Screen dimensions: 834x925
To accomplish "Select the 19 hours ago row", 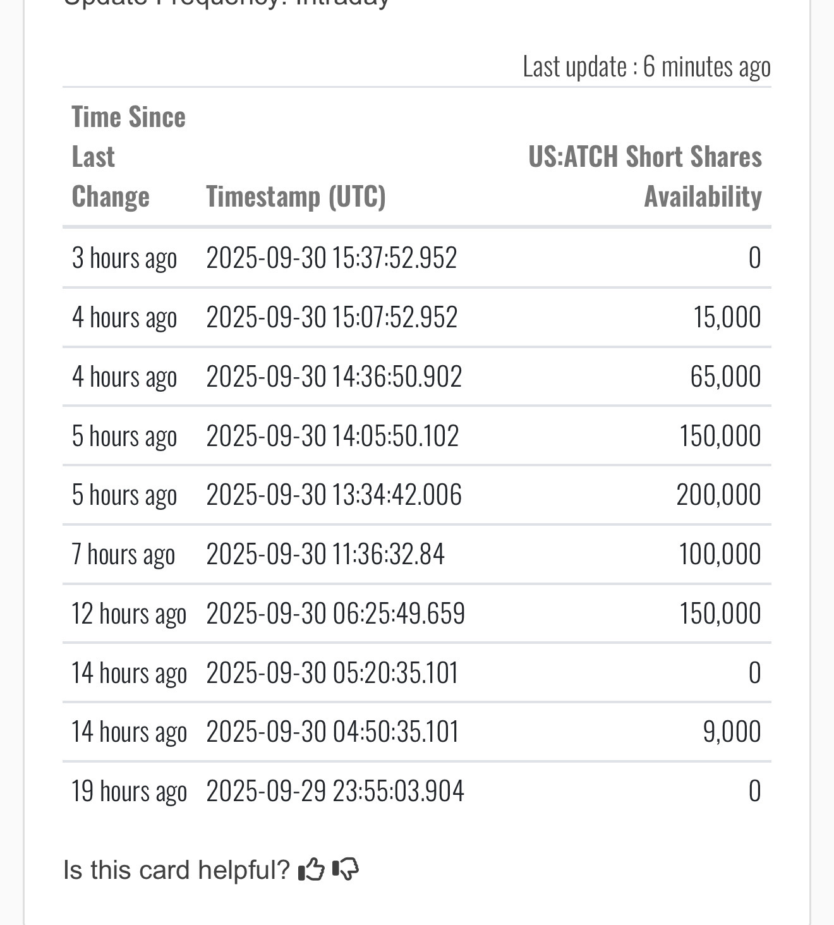I will 129,791.
